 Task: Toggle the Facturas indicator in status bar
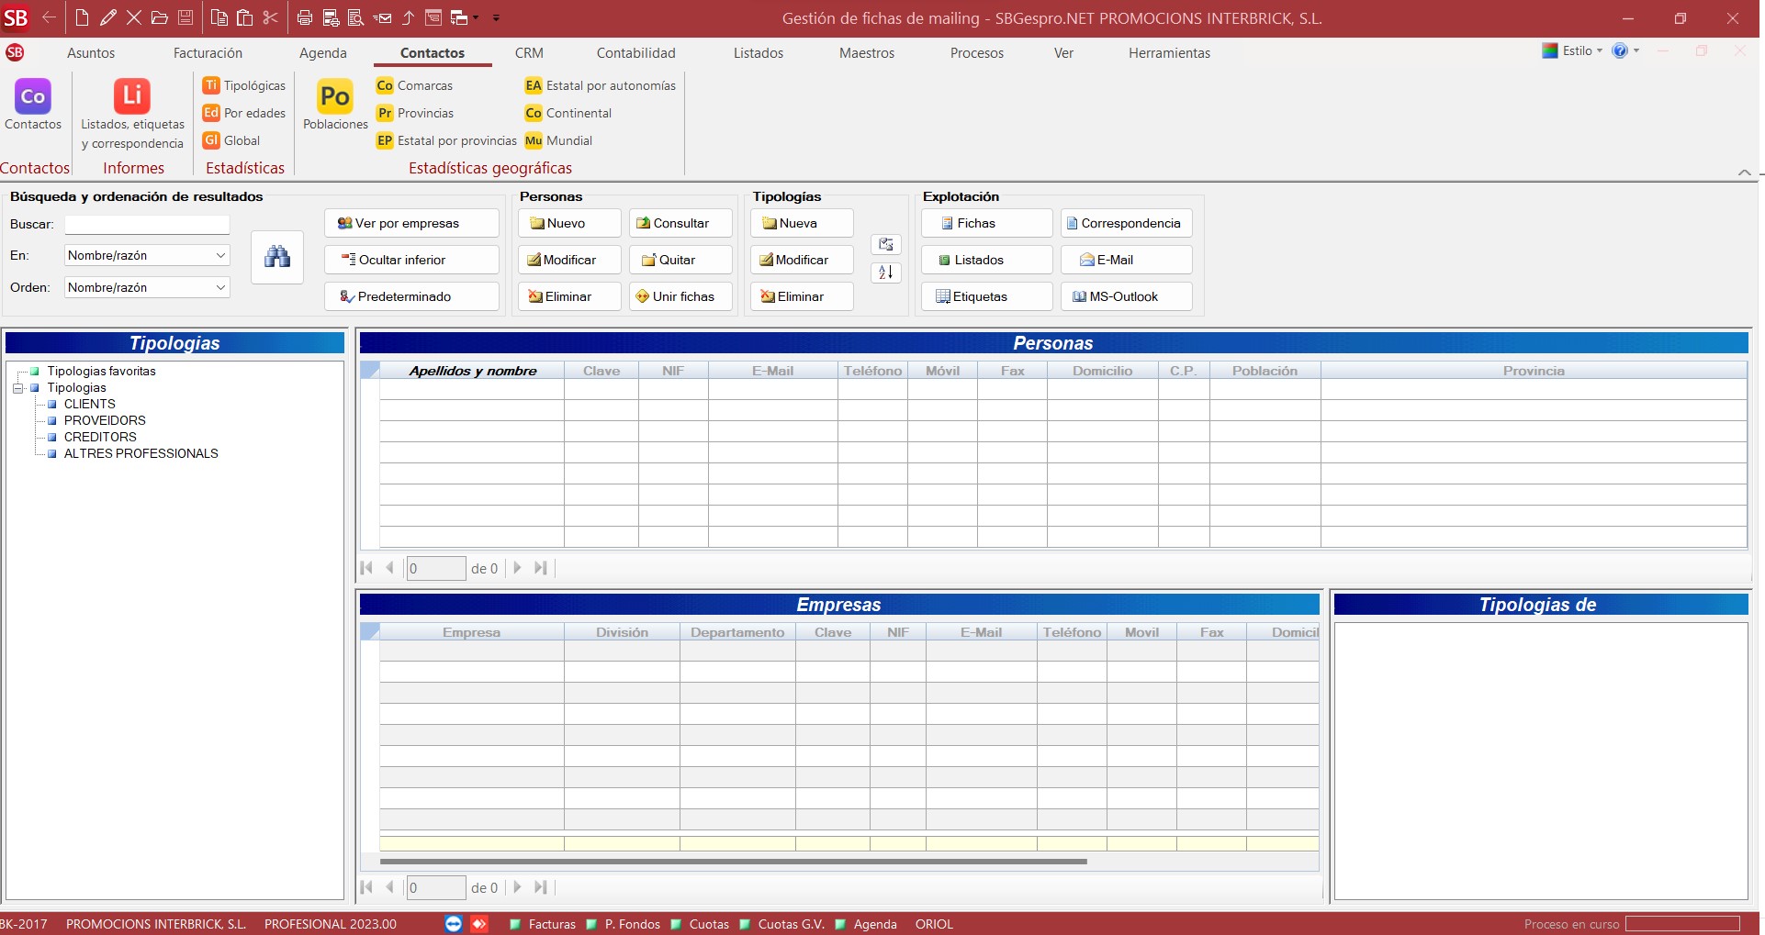pyautogui.click(x=516, y=924)
